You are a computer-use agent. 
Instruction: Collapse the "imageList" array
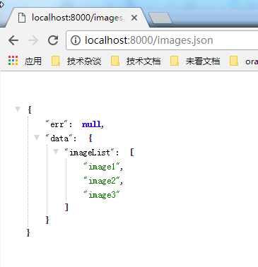[x=56, y=151]
